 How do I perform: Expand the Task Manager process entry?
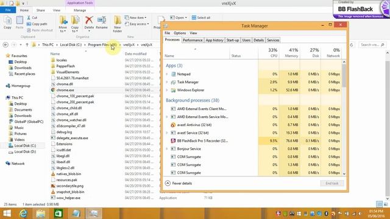[x=167, y=82]
